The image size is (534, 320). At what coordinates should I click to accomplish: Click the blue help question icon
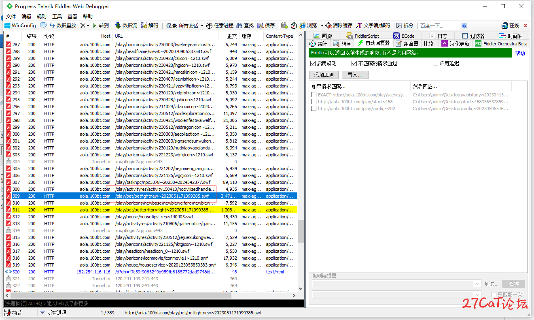click(464, 25)
